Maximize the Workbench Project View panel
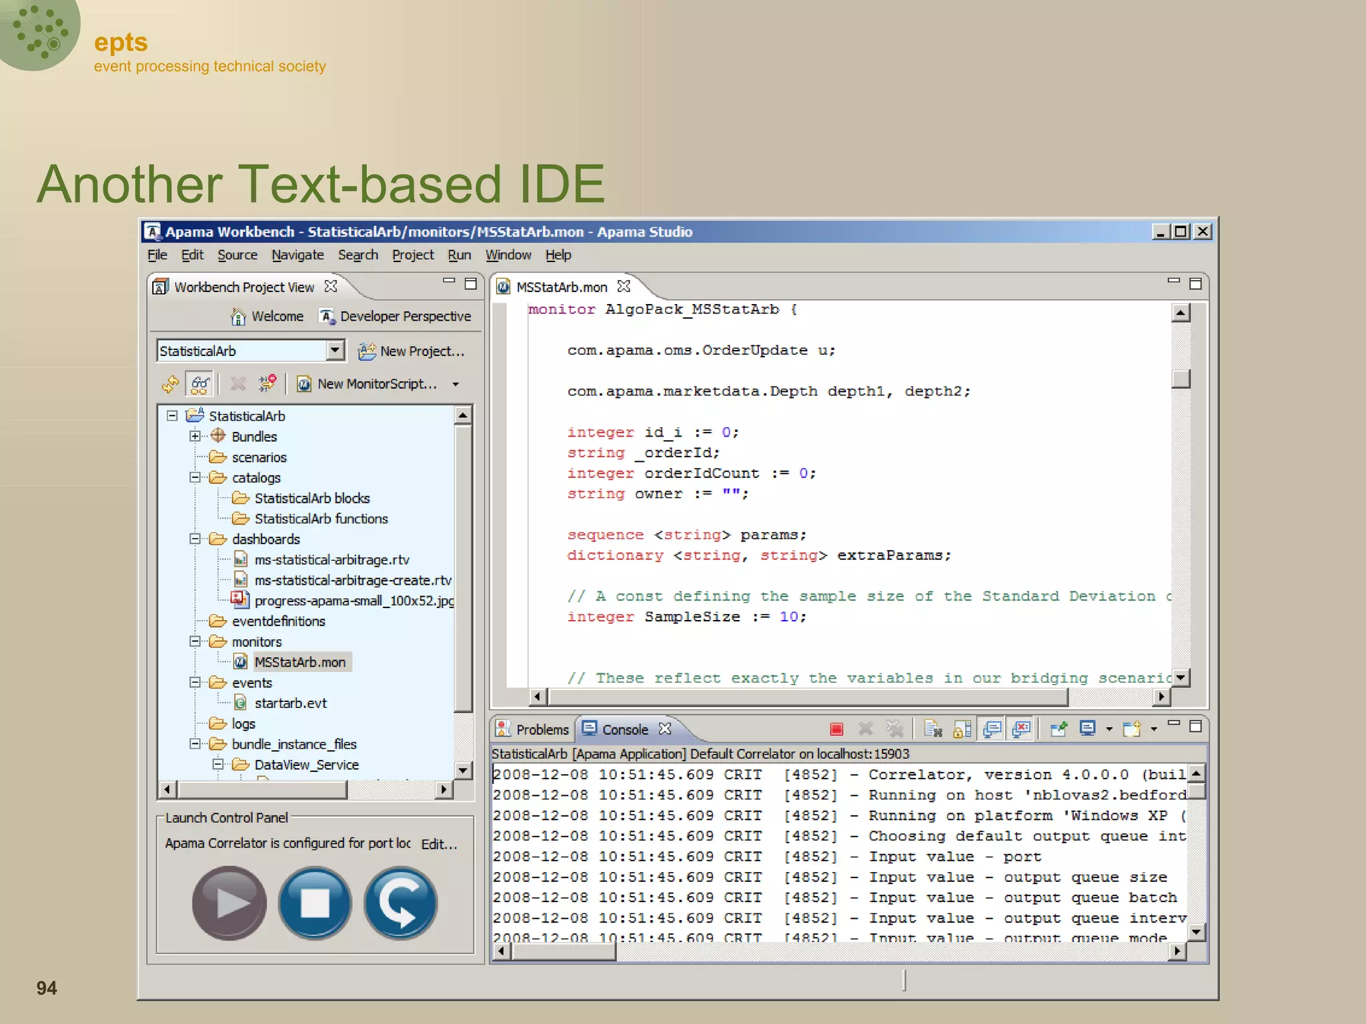This screenshot has height=1024, width=1366. coord(471,283)
